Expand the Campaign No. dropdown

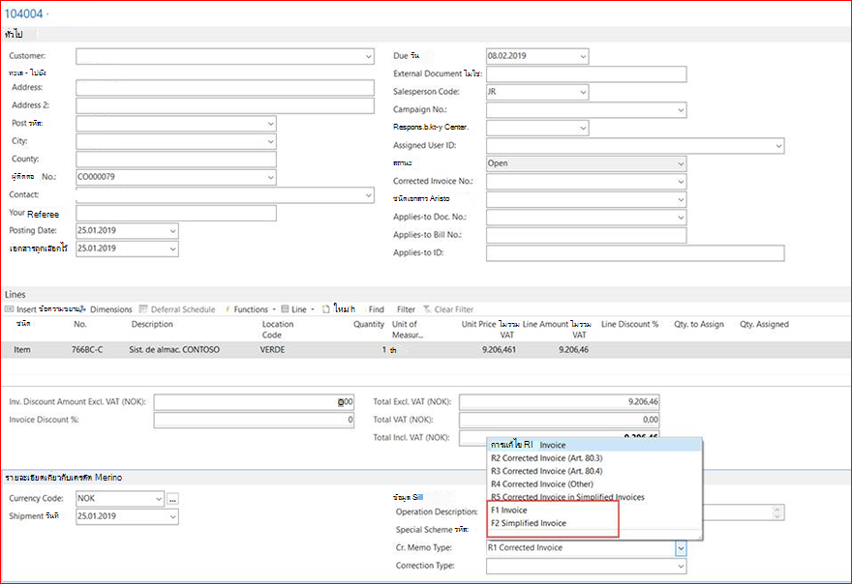click(x=681, y=110)
